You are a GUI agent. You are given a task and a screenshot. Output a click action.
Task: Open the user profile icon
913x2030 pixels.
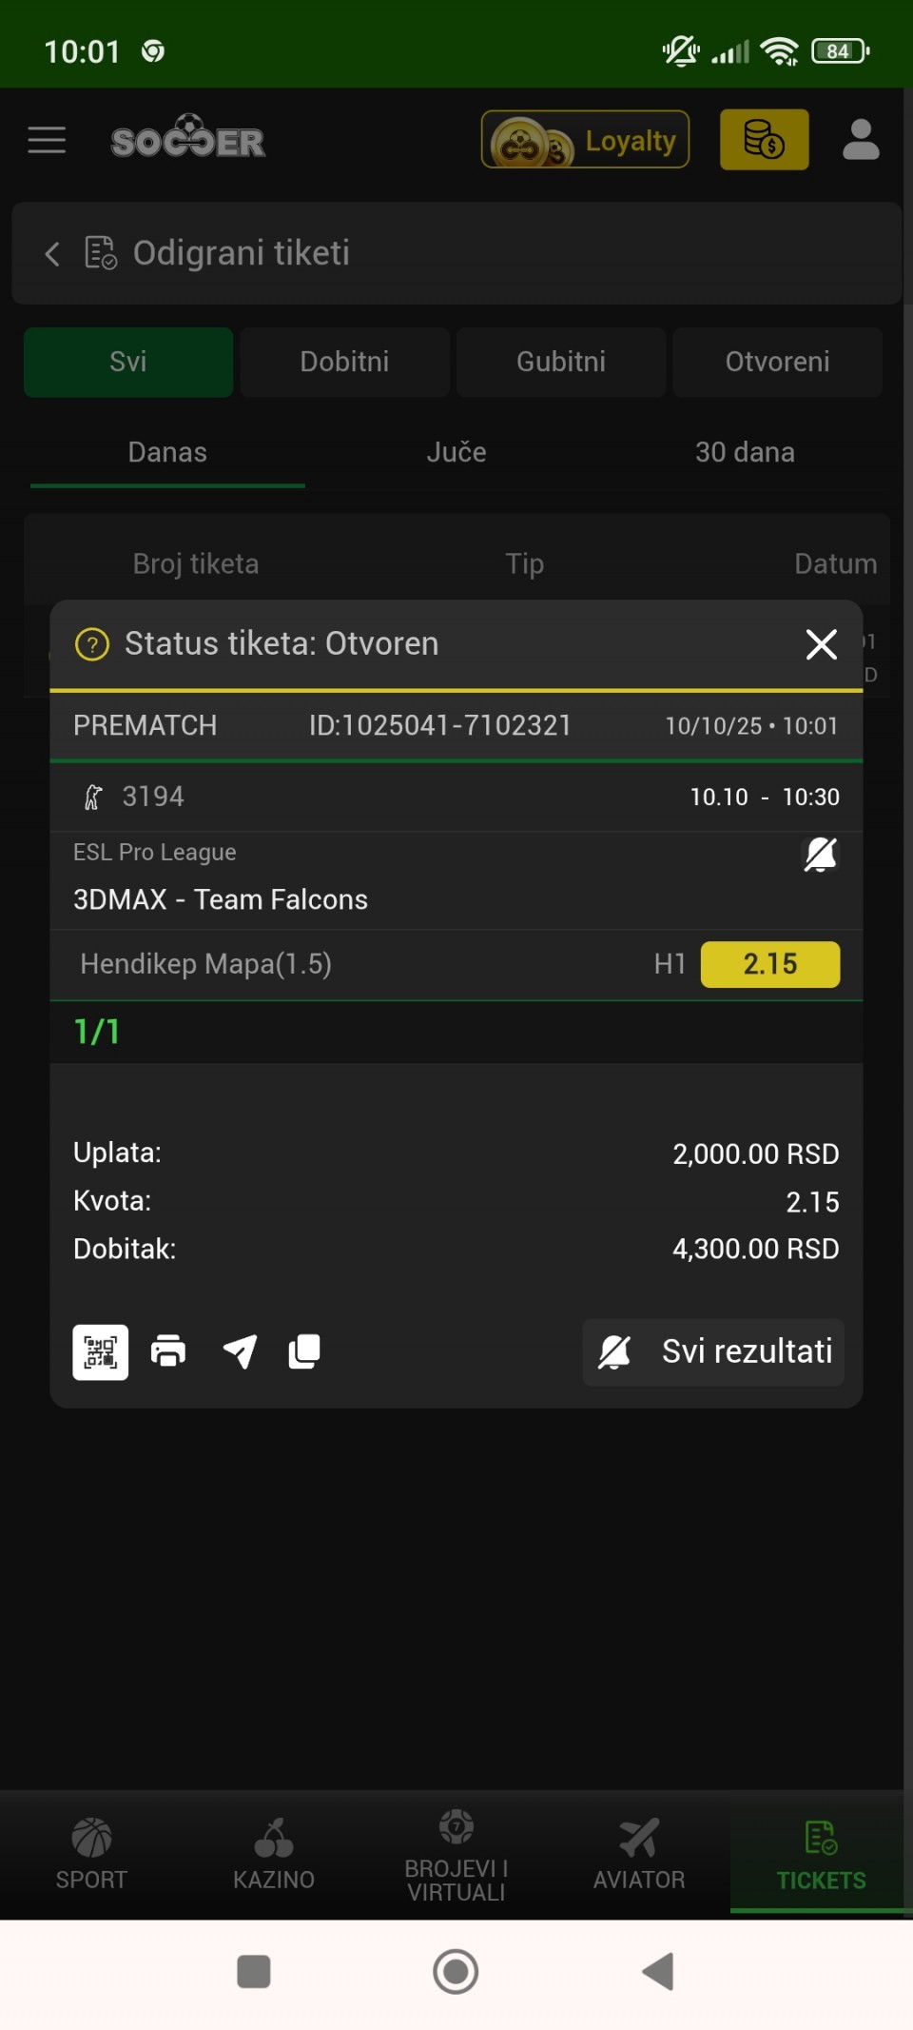[861, 140]
